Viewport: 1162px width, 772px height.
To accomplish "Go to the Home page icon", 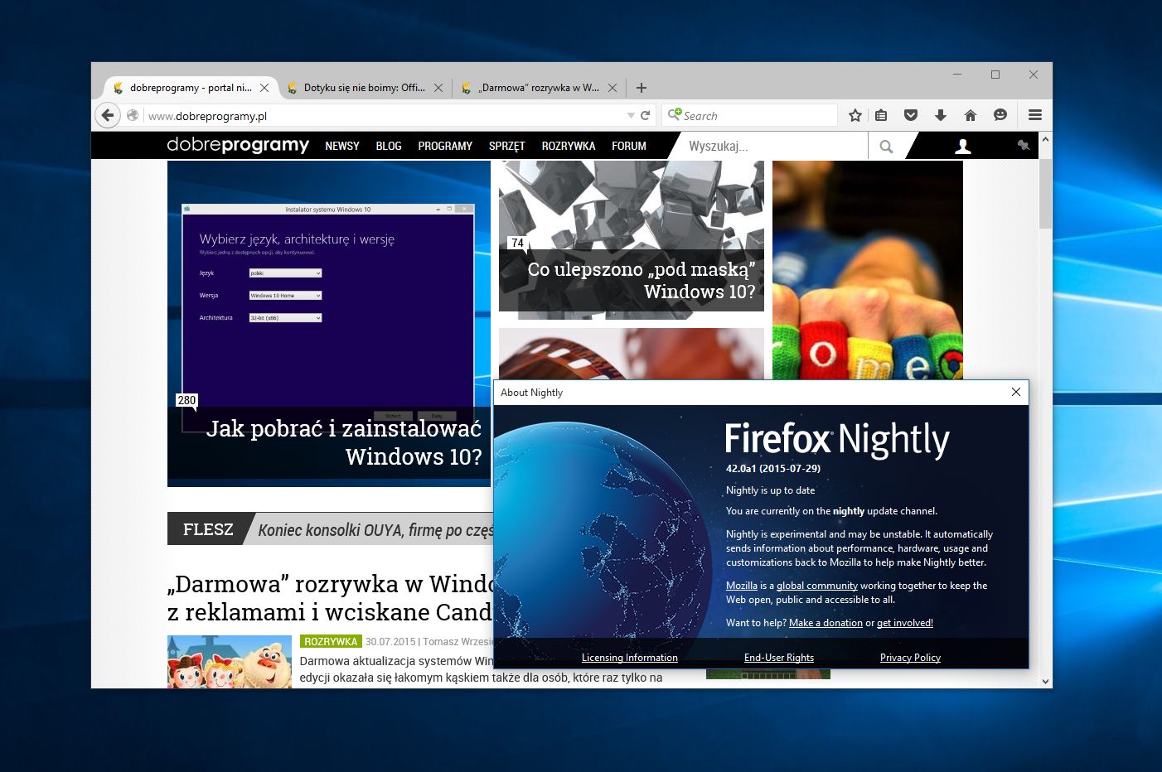I will 971,115.
